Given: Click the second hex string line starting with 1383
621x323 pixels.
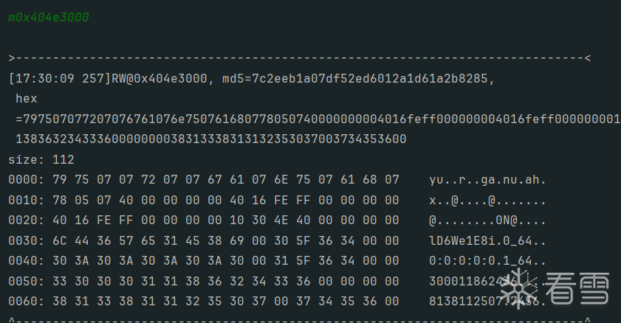Looking at the screenshot, I should coord(210,139).
